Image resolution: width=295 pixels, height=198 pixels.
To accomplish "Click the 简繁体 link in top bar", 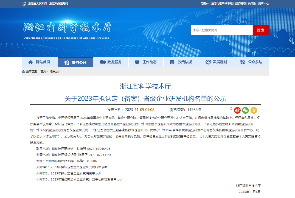I will click(205, 4).
